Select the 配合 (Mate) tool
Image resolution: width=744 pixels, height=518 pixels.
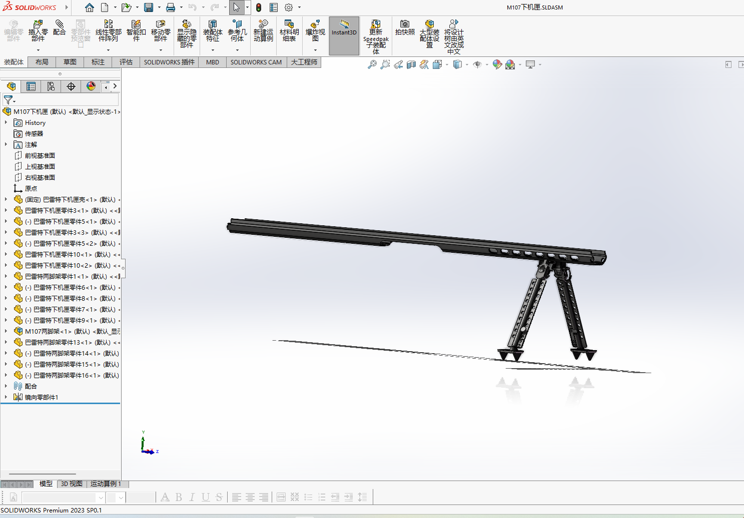[x=59, y=28]
